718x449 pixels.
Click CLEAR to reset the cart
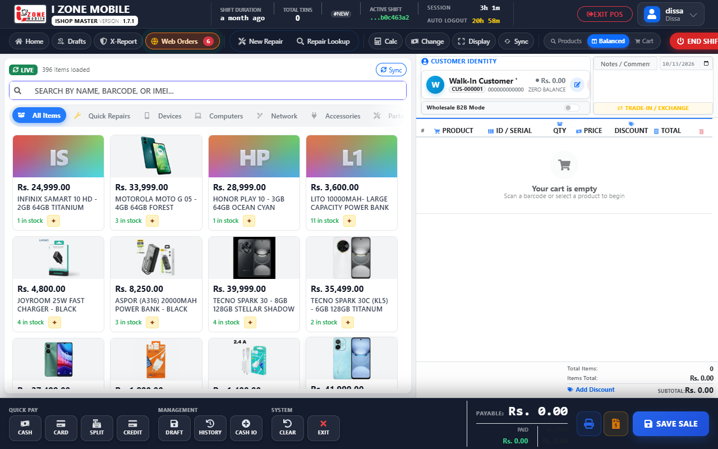coord(287,428)
